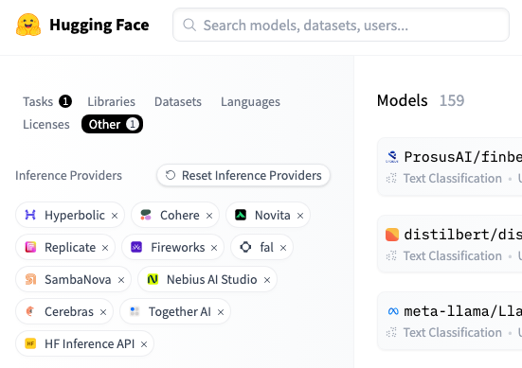The image size is (522, 368).
Task: Click the Fireworks provider logo icon
Action: tap(136, 247)
